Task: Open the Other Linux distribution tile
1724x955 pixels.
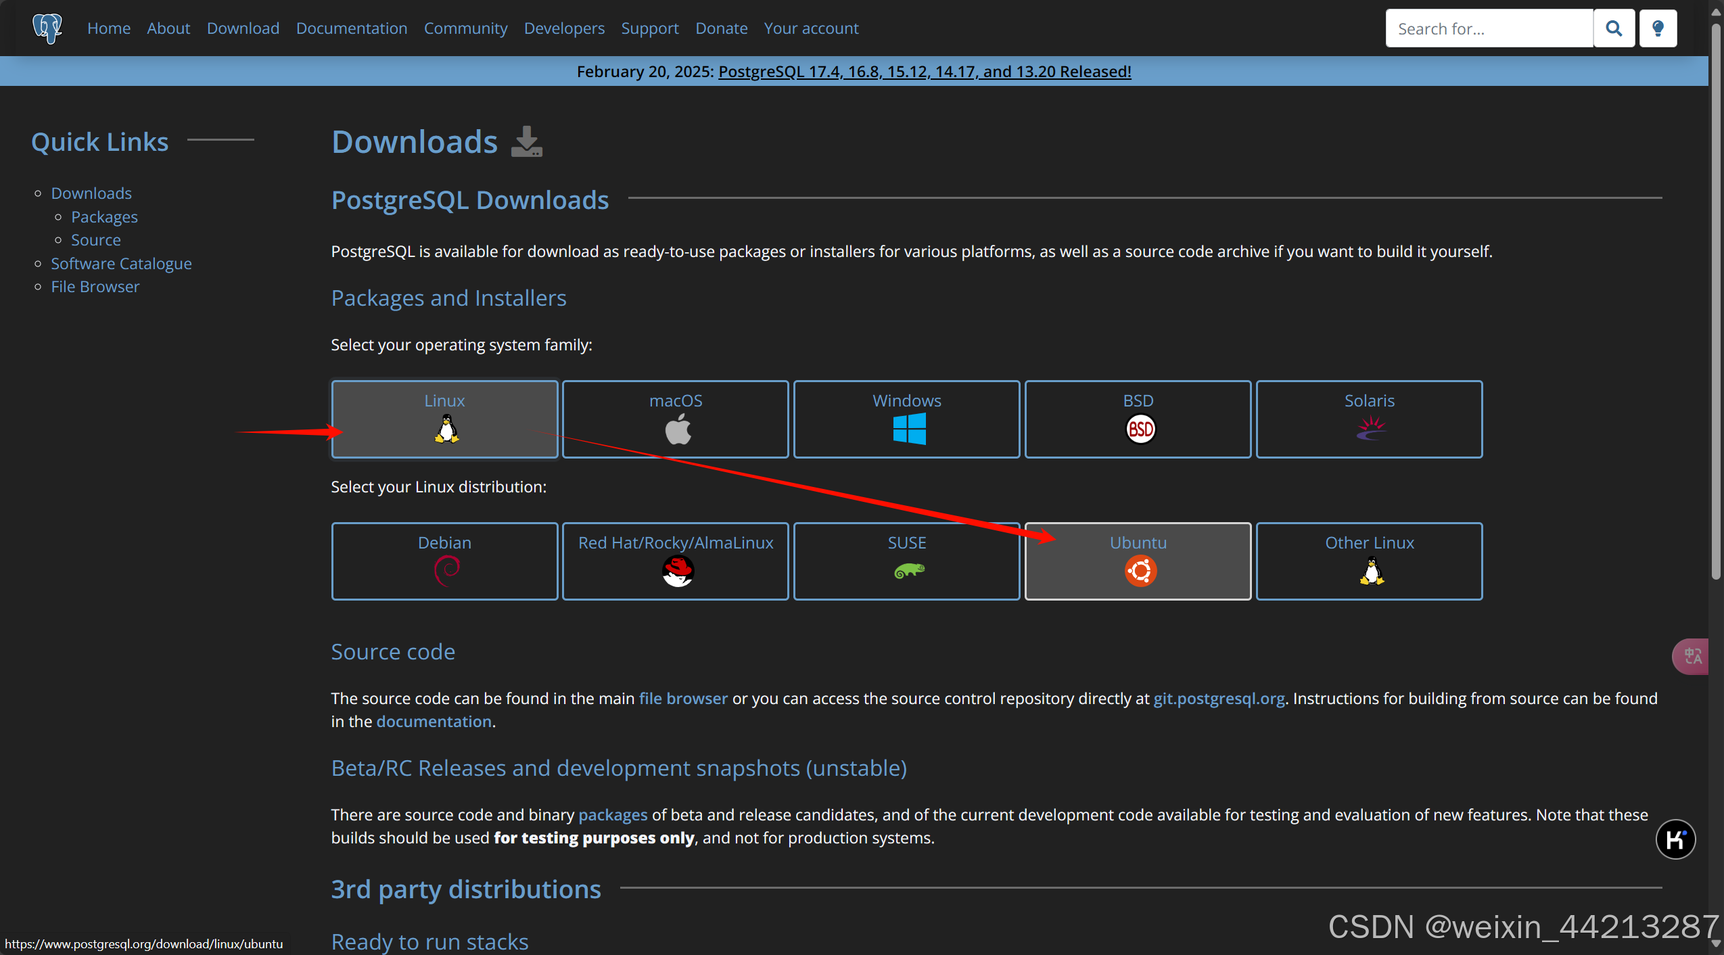Action: point(1369,561)
